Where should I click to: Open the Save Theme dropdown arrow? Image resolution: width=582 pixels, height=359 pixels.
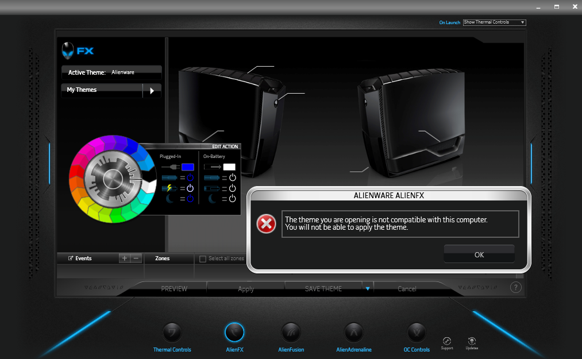coord(368,288)
